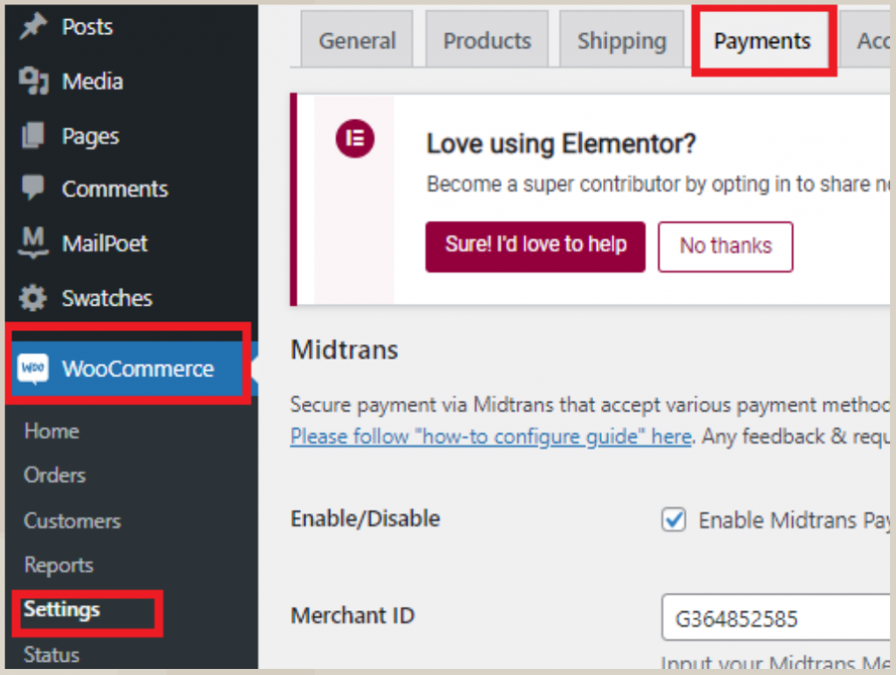Click the WooCommerce Woo logo icon
The image size is (896, 675).
point(33,369)
